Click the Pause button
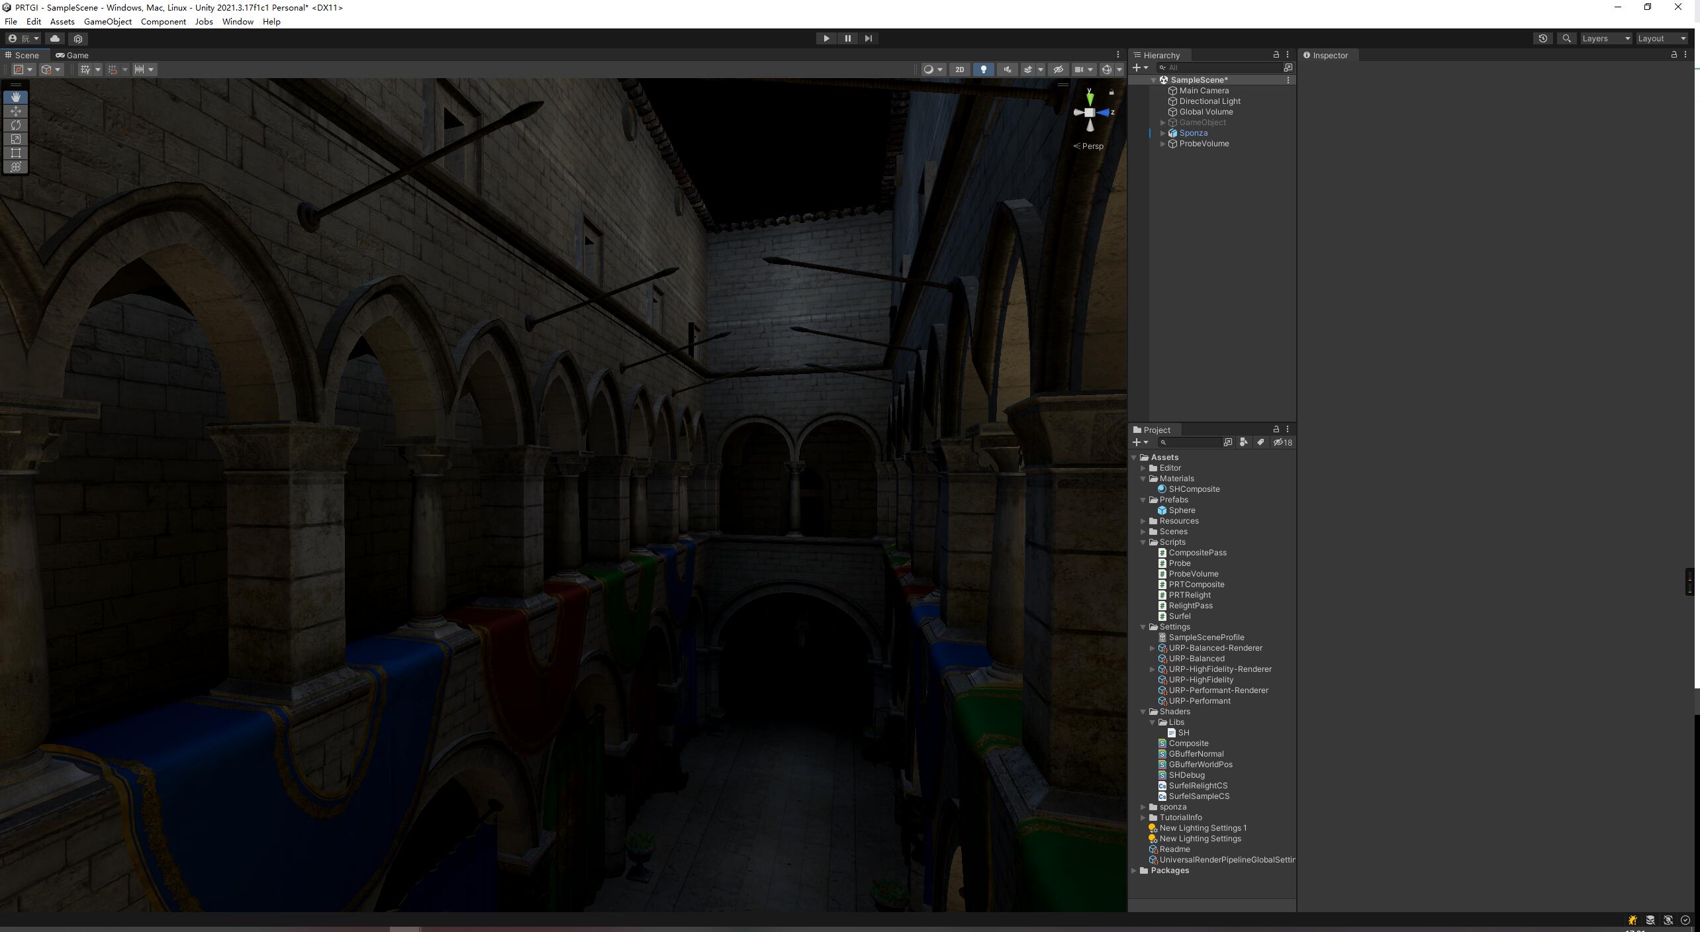 pyautogui.click(x=847, y=38)
